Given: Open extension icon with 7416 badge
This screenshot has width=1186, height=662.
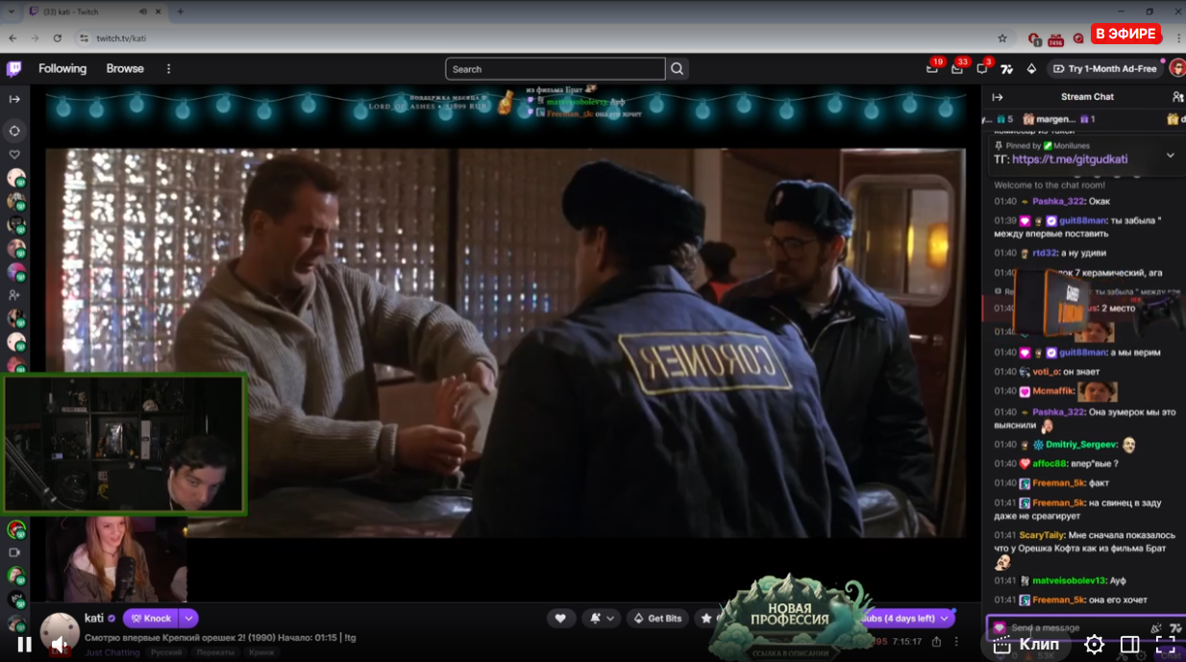Looking at the screenshot, I should pos(1055,39).
